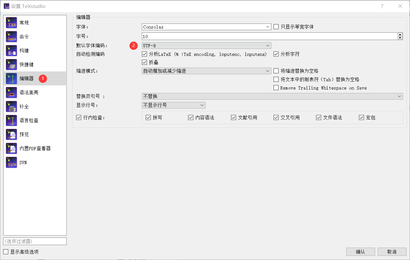Open the 替换双引号 dropdown
The width and height of the screenshot is (410, 260).
(x=272, y=96)
